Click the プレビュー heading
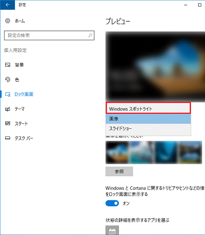 pos(118,21)
